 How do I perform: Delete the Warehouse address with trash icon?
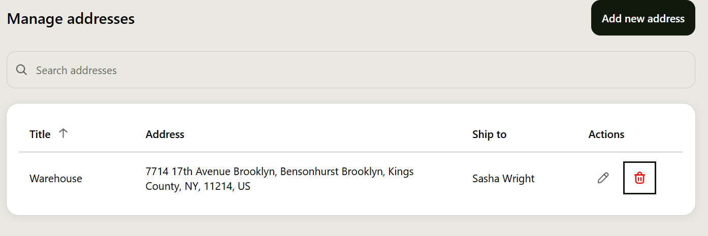point(639,178)
